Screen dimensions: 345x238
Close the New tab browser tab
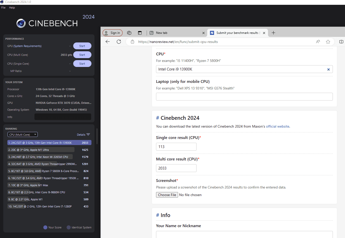click(x=203, y=33)
